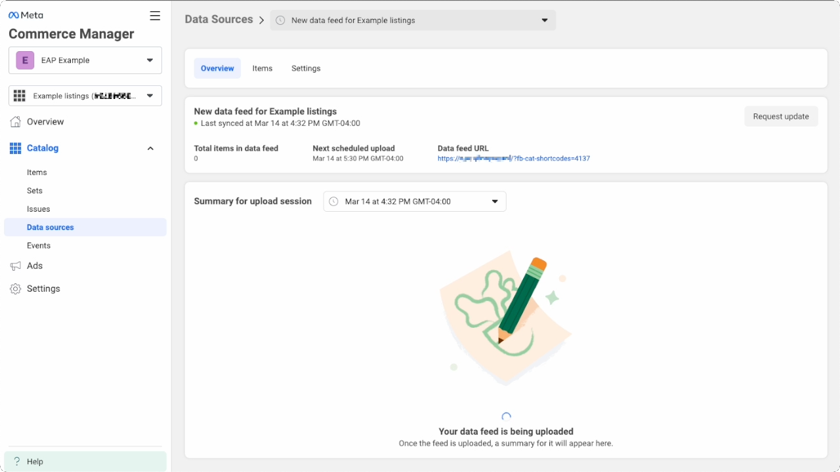Click 'Your data feed is being uploaded' message

[506, 431]
